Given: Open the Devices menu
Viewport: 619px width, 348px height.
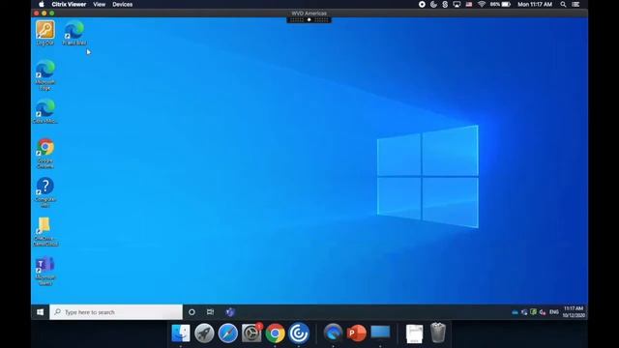Looking at the screenshot, I should coord(123,4).
